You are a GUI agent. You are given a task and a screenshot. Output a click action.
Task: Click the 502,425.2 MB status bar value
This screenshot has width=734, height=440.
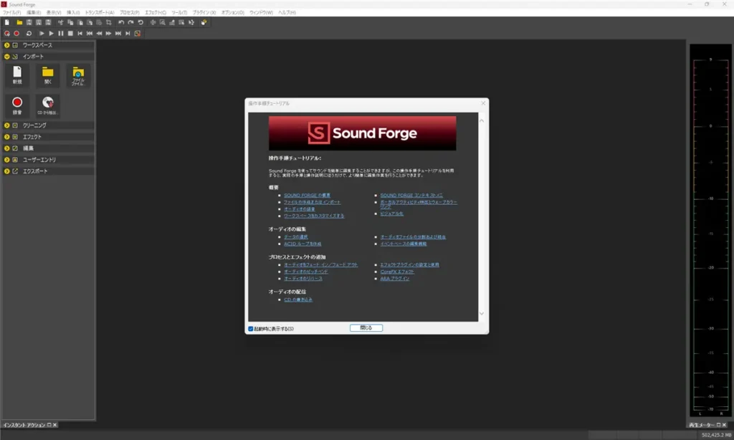click(716, 435)
